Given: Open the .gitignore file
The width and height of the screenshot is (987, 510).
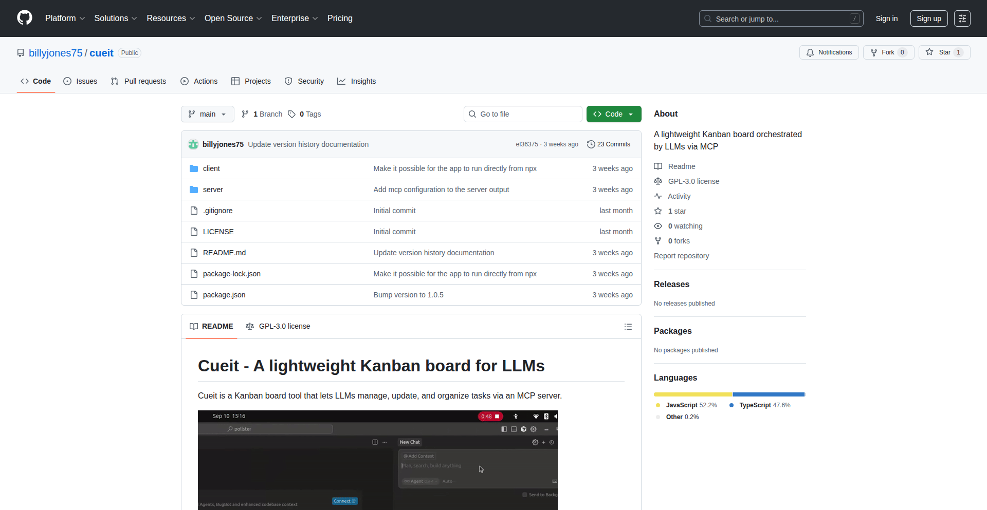Looking at the screenshot, I should [x=217, y=211].
